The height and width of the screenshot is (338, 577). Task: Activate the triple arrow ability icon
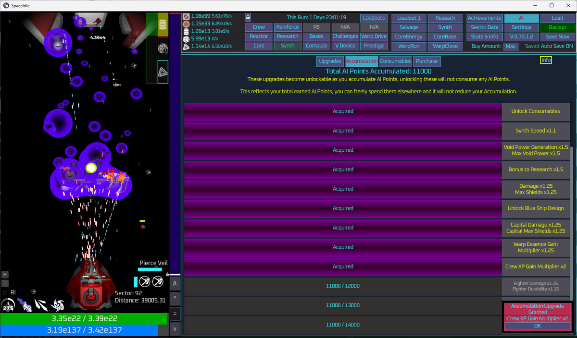[41, 304]
